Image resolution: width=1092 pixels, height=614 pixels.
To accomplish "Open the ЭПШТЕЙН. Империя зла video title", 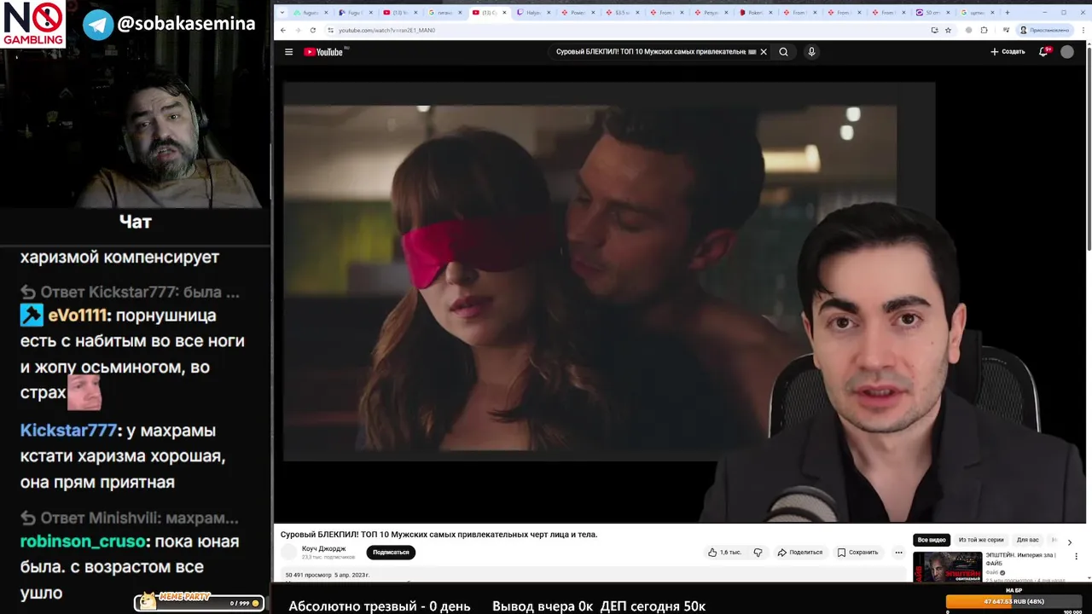I will click(x=1020, y=559).
